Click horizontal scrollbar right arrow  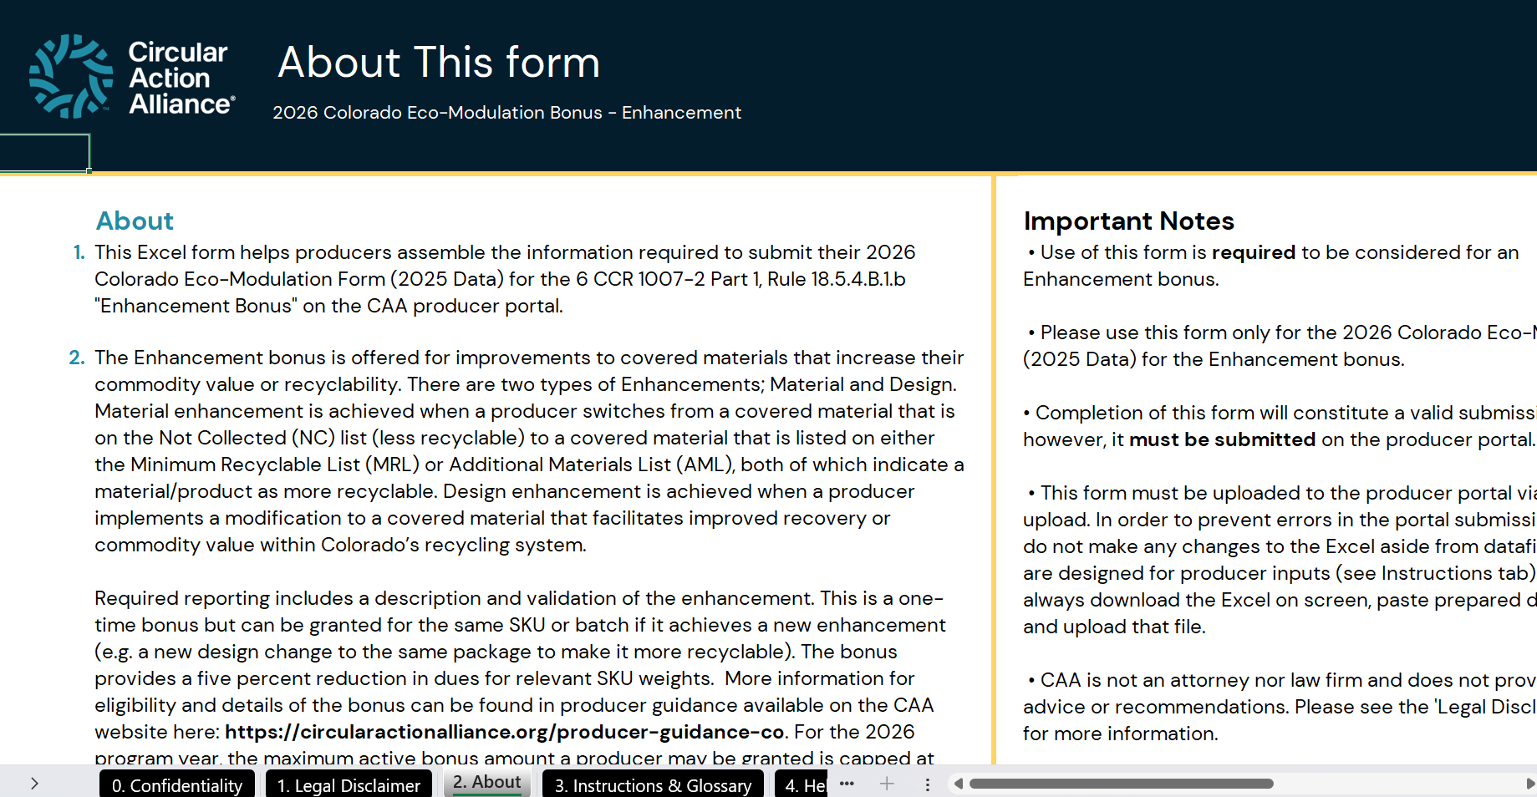click(x=1530, y=784)
